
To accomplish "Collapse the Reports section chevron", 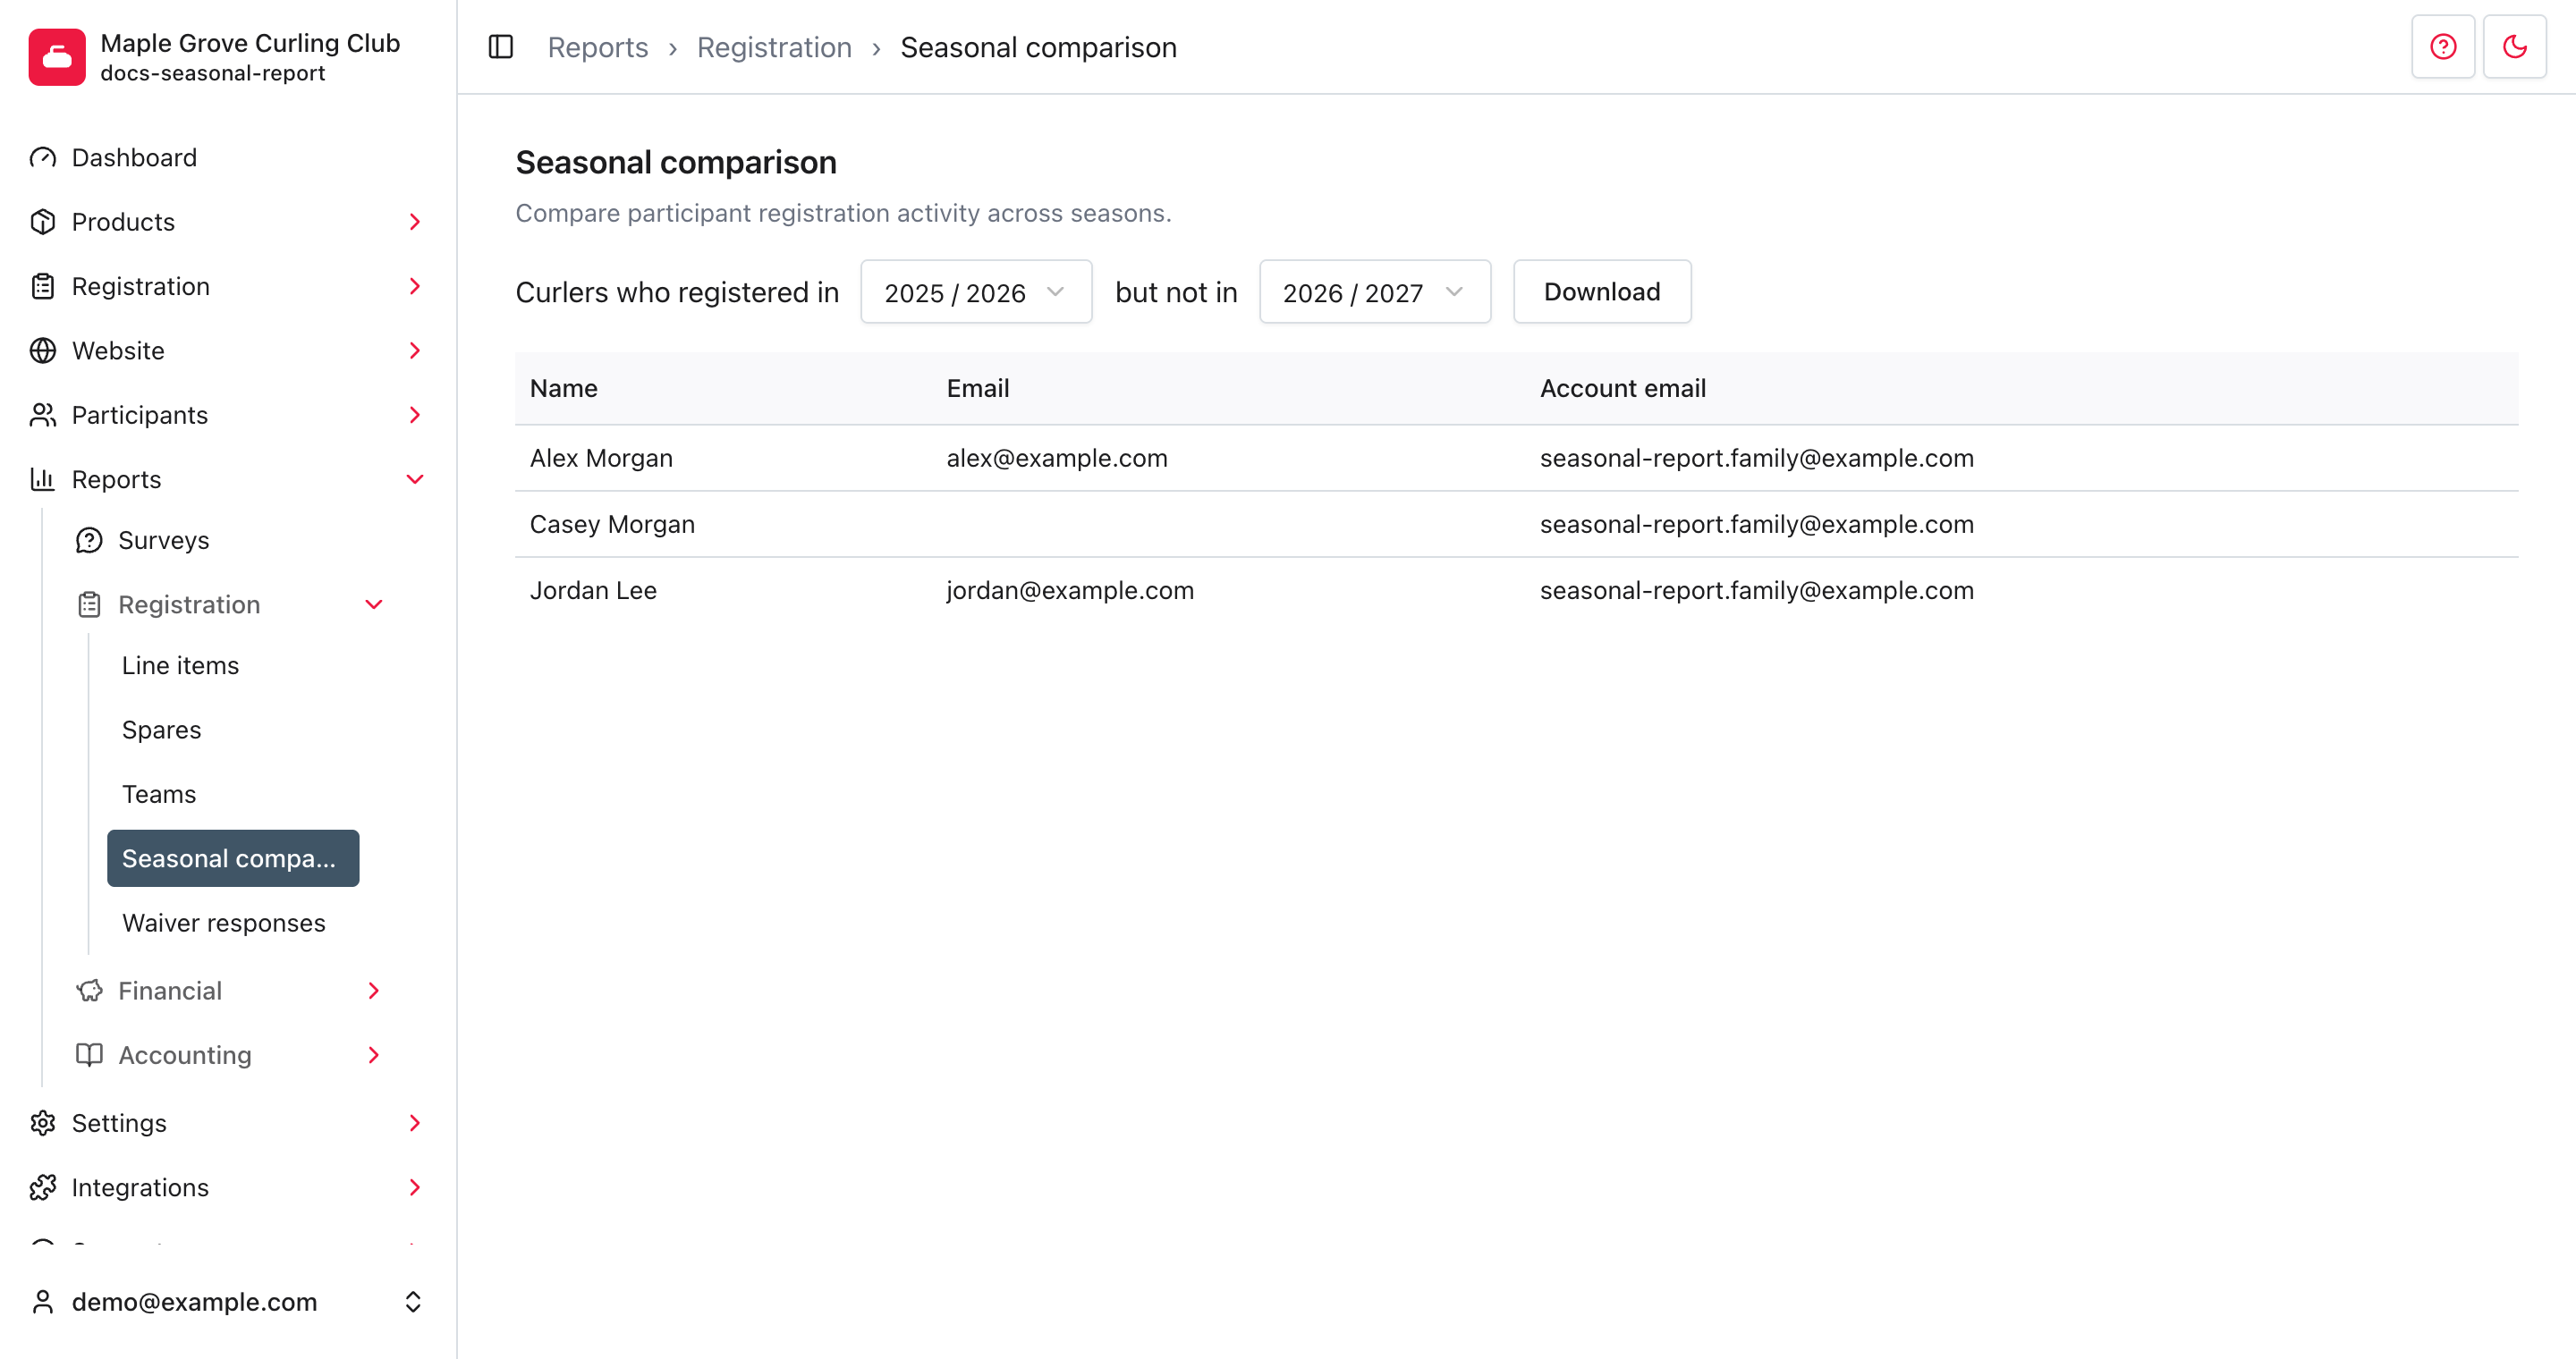I will click(415, 479).
